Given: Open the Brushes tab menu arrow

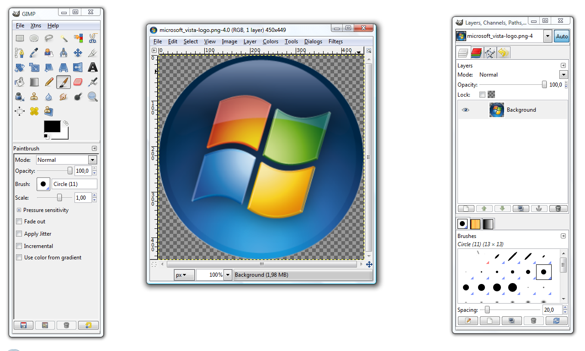Looking at the screenshot, I should pyautogui.click(x=563, y=236).
